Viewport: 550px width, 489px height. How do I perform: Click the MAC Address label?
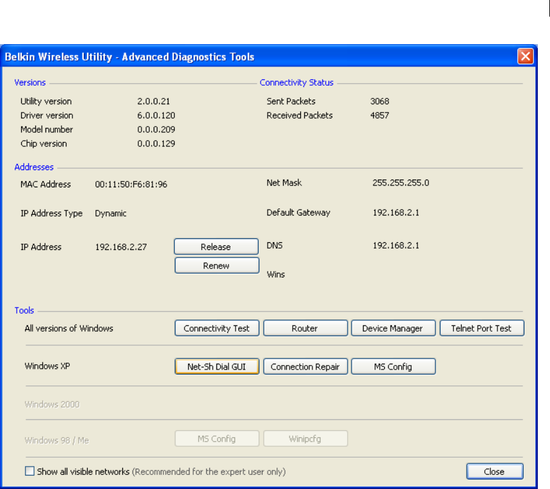(45, 184)
